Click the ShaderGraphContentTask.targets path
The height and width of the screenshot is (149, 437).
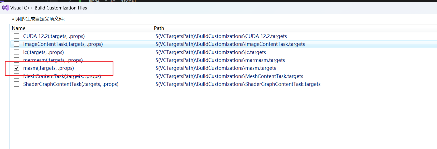pos(238,84)
